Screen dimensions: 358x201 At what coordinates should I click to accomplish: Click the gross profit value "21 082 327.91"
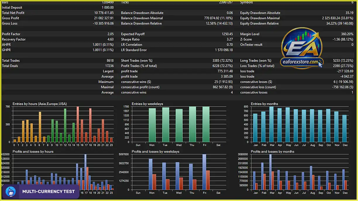(x=104, y=18)
